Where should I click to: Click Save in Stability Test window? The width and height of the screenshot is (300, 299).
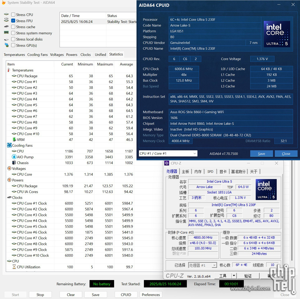(96, 295)
